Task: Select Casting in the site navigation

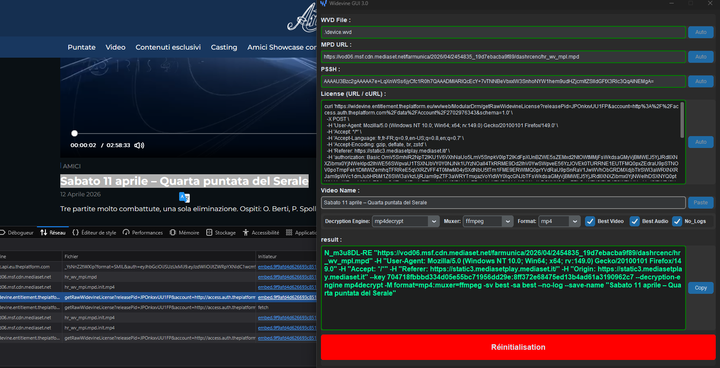Action: (x=224, y=47)
